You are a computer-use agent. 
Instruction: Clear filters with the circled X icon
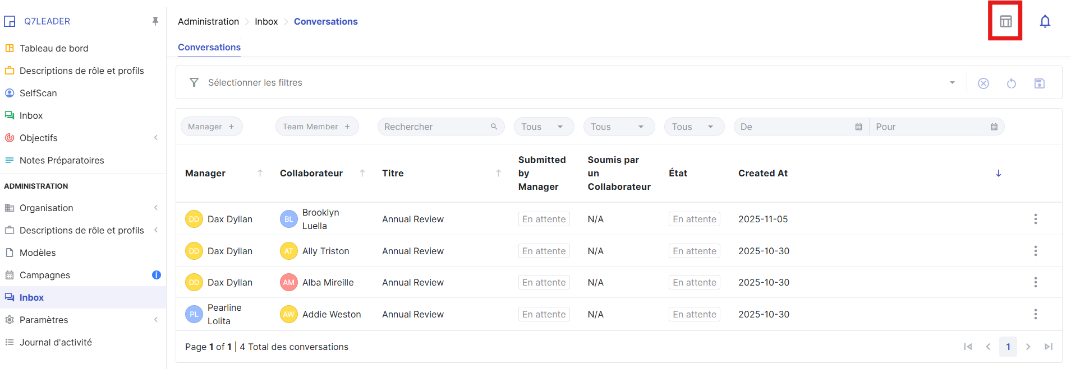(983, 83)
